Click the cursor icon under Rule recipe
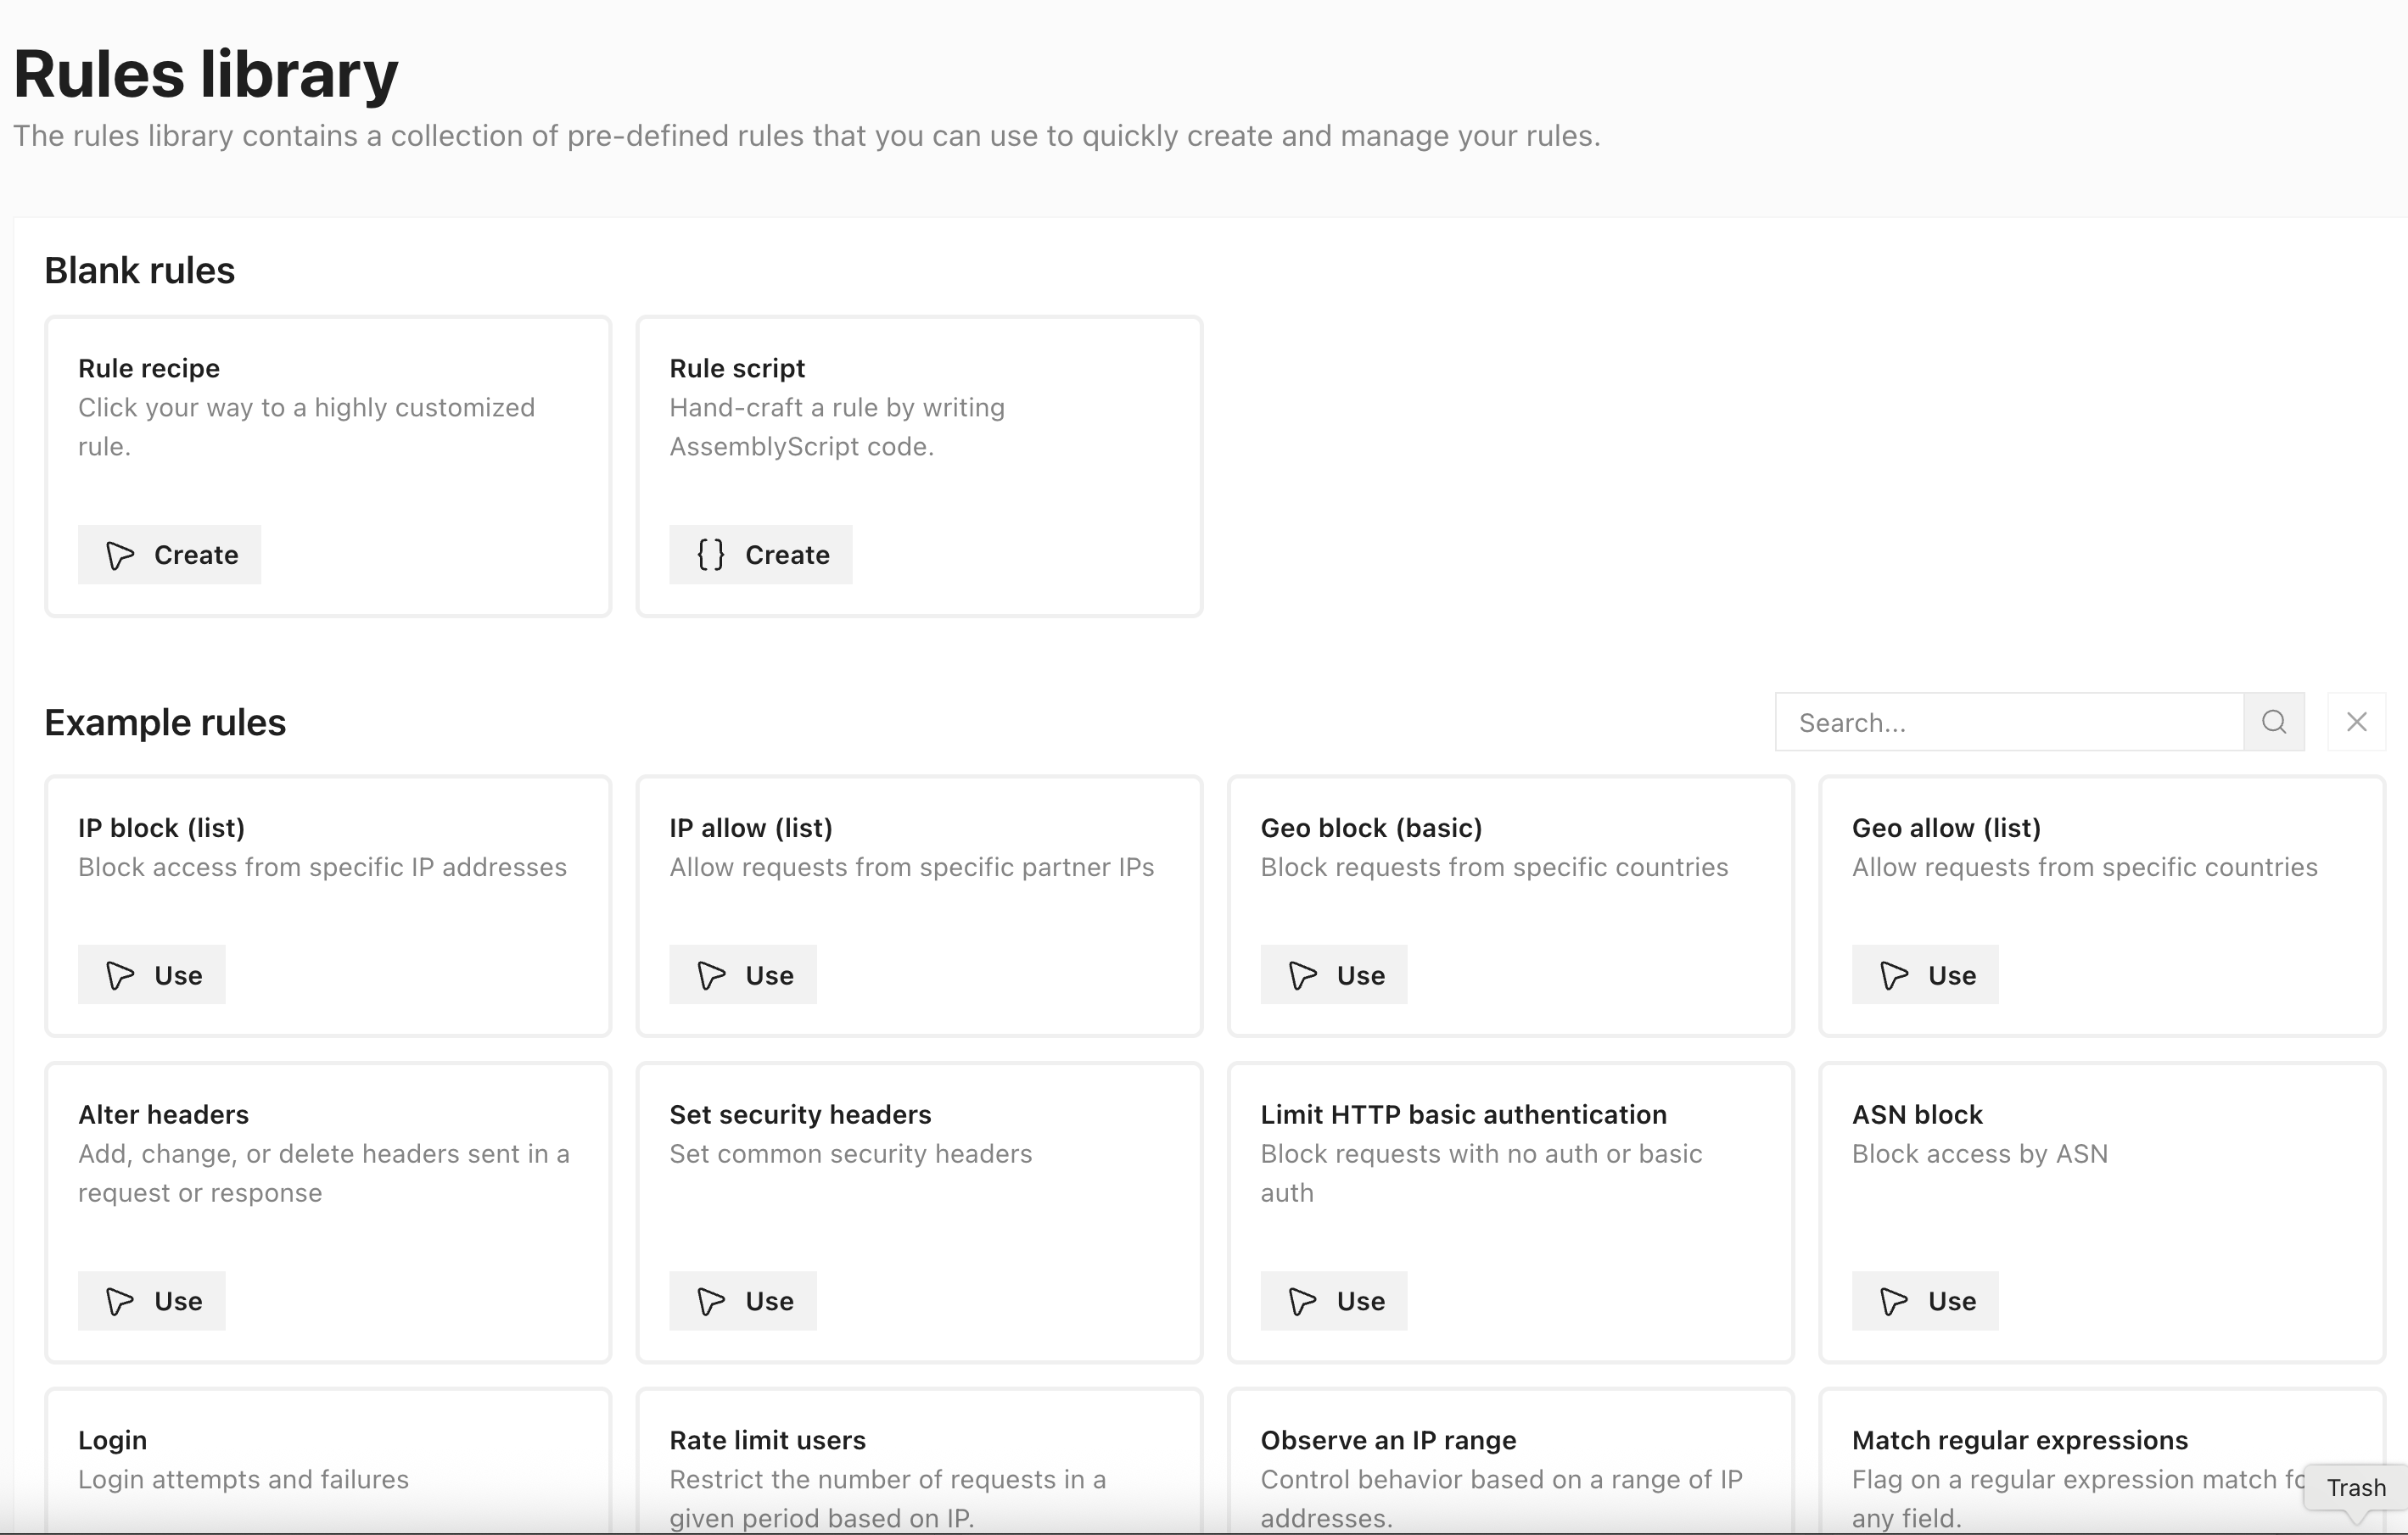This screenshot has height=1535, width=2408. point(120,555)
